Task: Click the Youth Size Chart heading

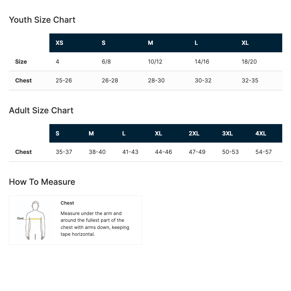Action: coord(42,20)
